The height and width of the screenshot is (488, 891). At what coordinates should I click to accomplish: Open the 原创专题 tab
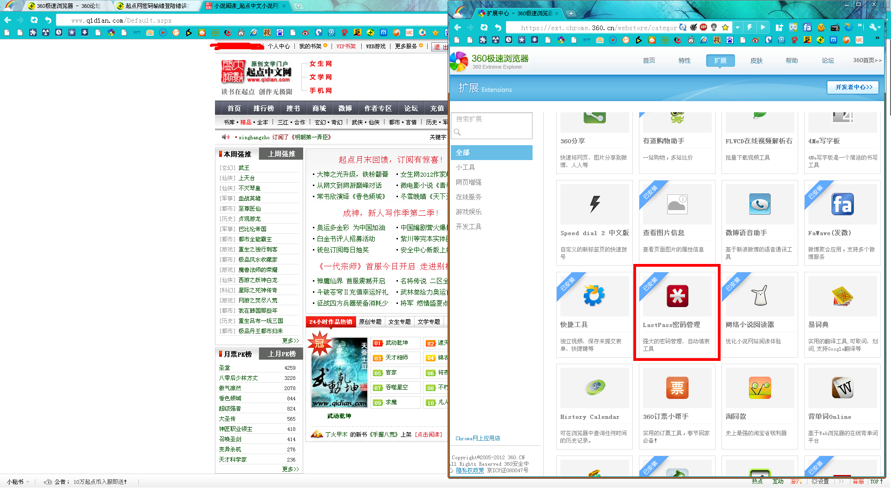click(x=370, y=321)
